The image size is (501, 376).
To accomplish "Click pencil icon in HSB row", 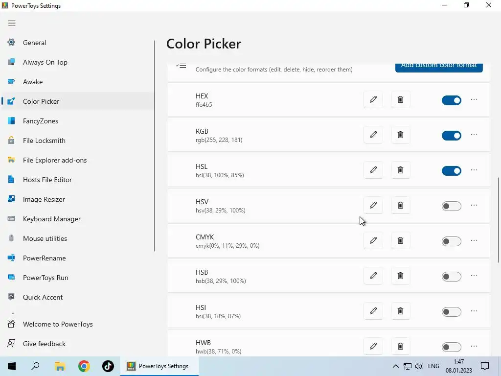I will tap(373, 276).
